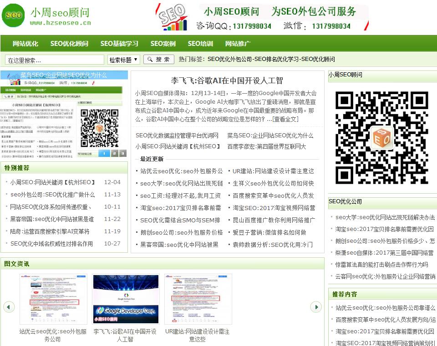The width and height of the screenshot is (437, 346).
Task: Click the circular green seo site logo
Action: [x=13, y=15]
